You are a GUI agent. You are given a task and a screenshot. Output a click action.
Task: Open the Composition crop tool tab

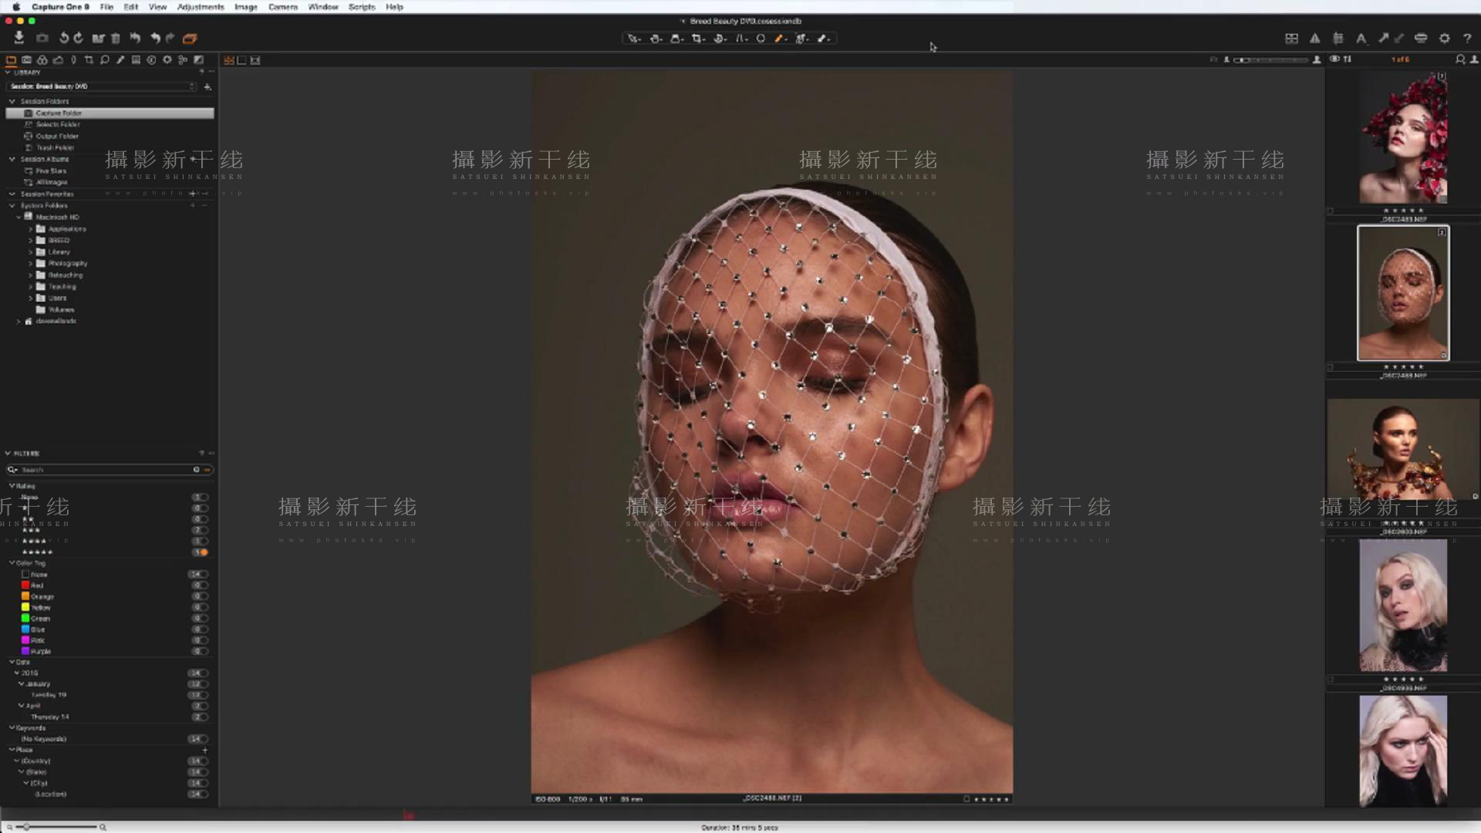tap(89, 59)
